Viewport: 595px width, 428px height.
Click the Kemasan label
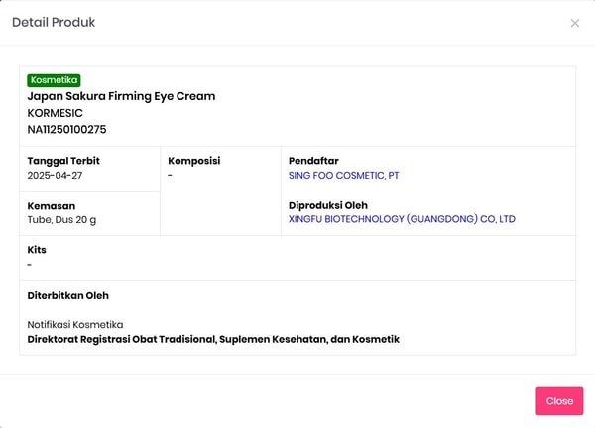(x=52, y=205)
